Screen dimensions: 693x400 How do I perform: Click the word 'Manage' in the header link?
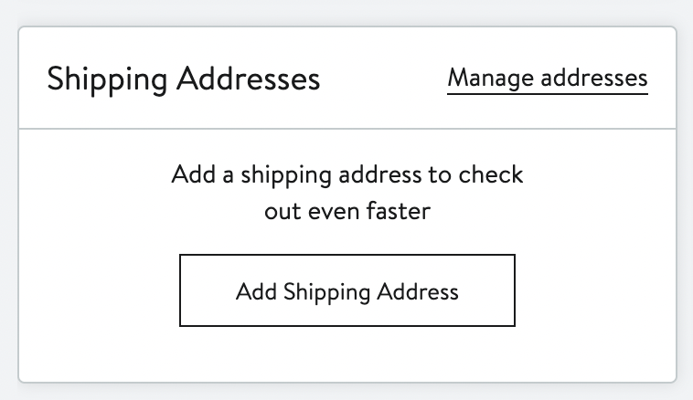click(x=490, y=79)
